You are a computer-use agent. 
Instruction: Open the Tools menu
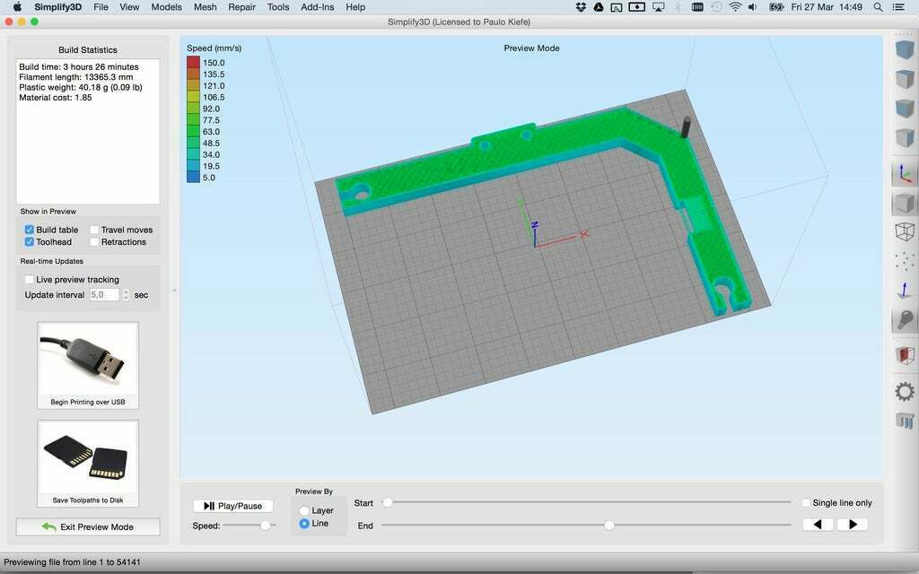pyautogui.click(x=278, y=7)
